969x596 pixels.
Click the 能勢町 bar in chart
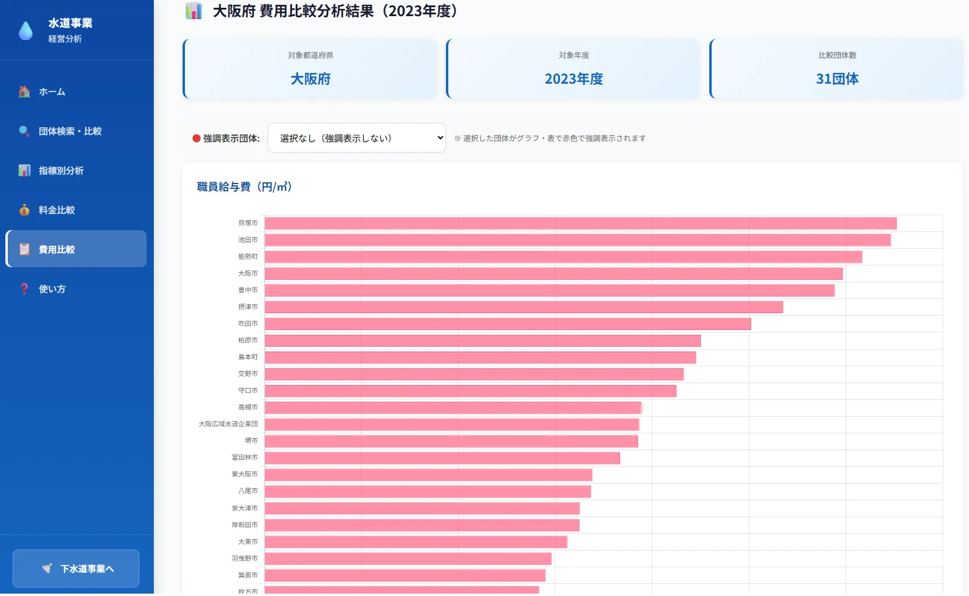coord(563,256)
